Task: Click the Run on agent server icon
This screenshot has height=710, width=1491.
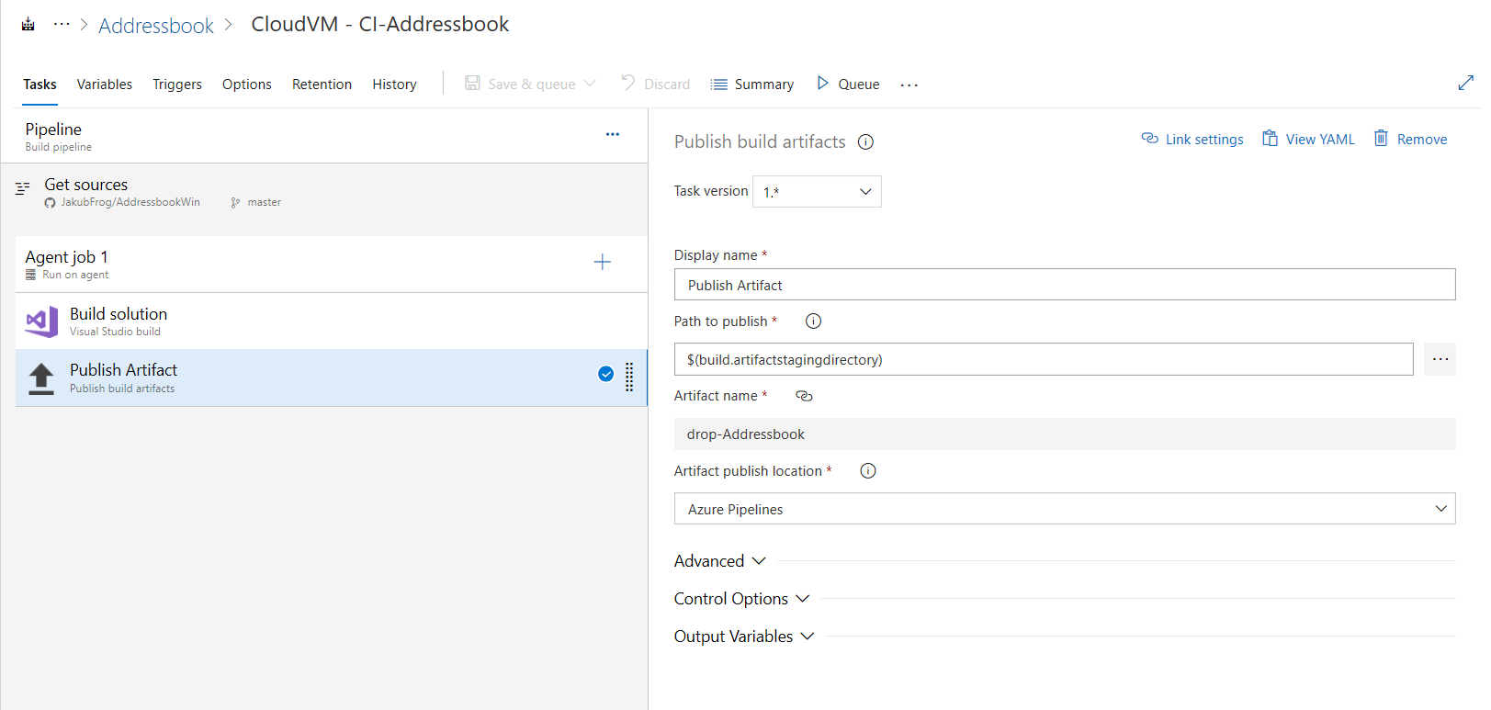Action: pos(30,275)
